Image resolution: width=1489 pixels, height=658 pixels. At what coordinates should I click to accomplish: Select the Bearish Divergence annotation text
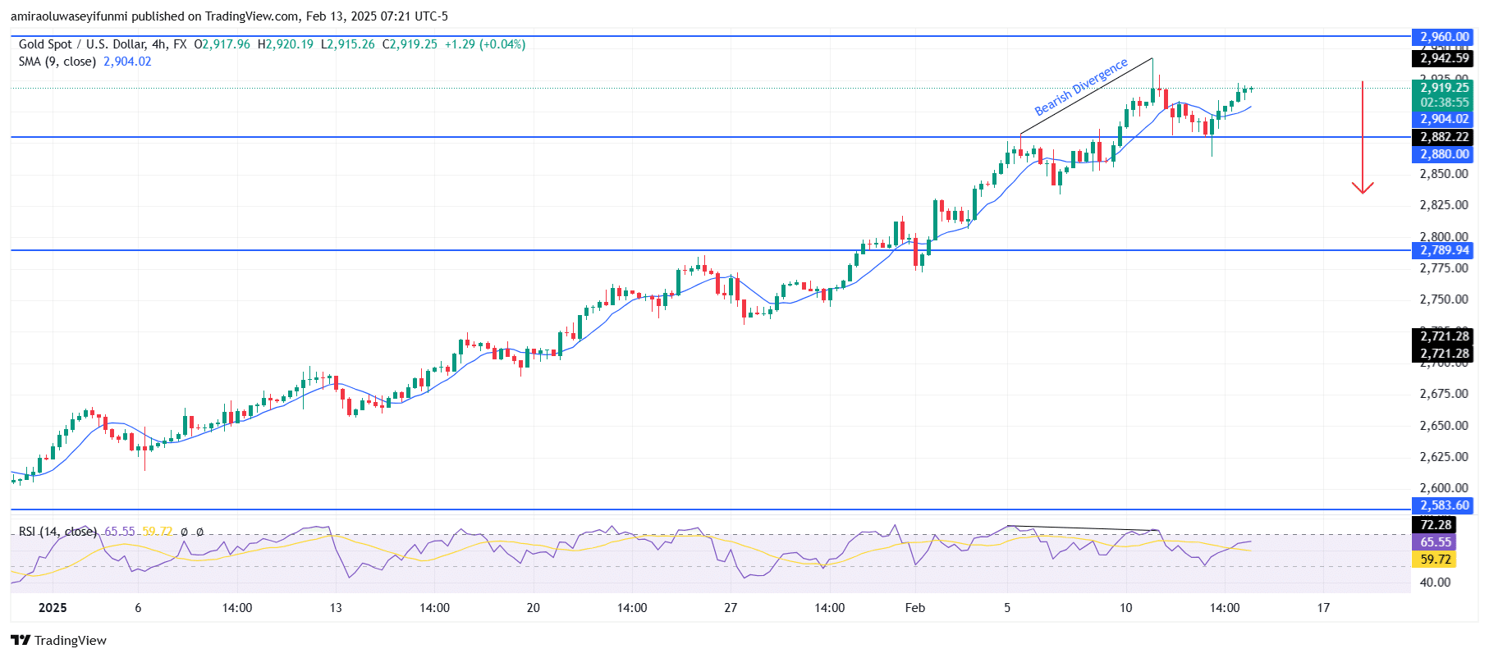click(1081, 87)
